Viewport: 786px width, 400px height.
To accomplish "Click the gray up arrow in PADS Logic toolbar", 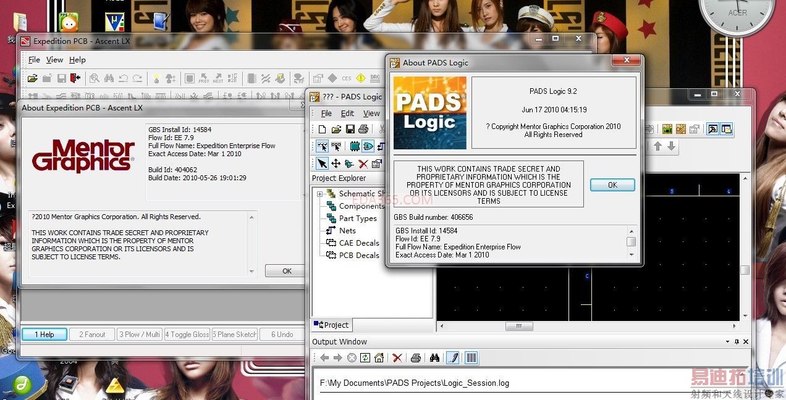I will [x=657, y=146].
